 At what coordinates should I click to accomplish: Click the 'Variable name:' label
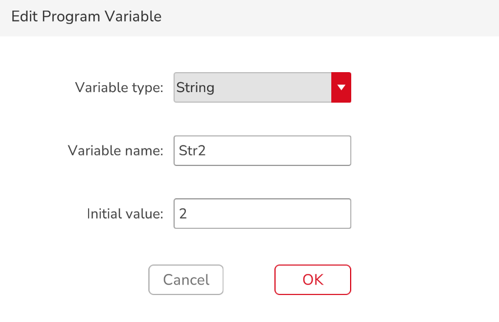[116, 151]
